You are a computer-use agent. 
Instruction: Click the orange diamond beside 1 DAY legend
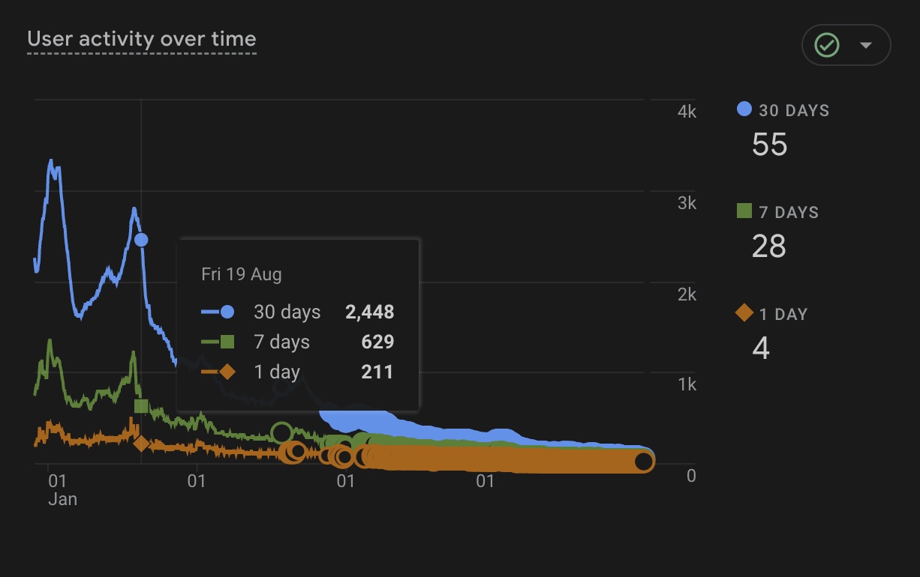coord(744,313)
